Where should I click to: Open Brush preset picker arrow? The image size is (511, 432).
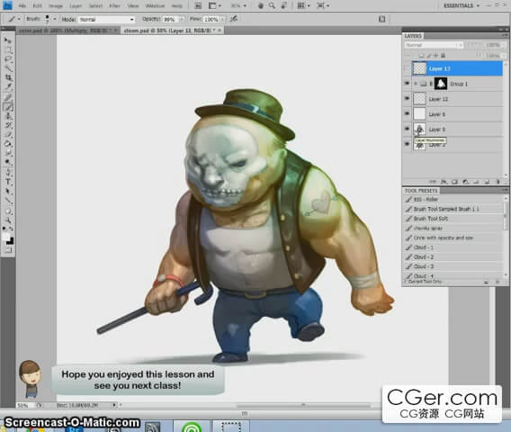[x=55, y=19]
